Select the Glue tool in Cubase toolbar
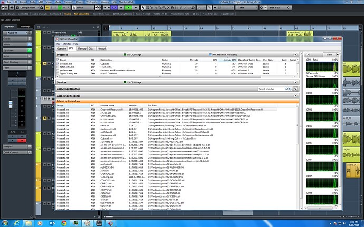Image resolution: width=364 pixels, height=227 pixels. tap(156, 8)
